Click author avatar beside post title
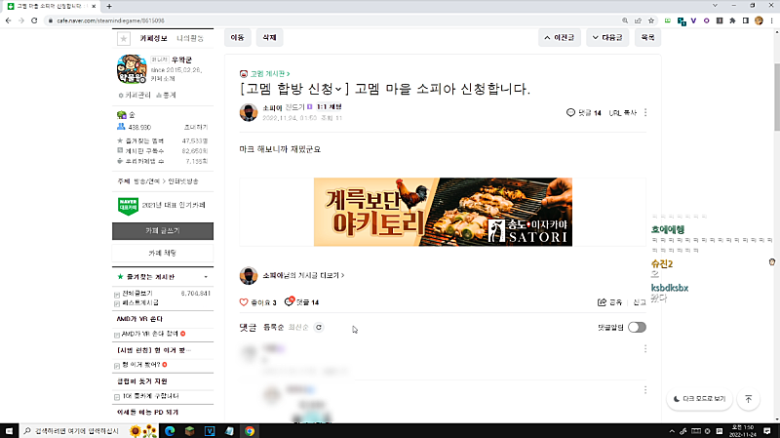The image size is (780, 438). coord(249,112)
